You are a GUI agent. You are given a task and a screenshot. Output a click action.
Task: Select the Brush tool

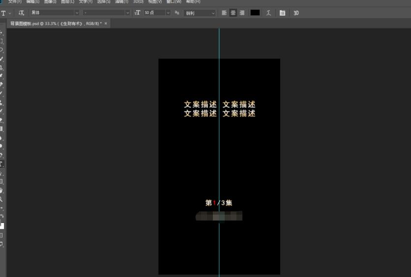tap(1, 93)
